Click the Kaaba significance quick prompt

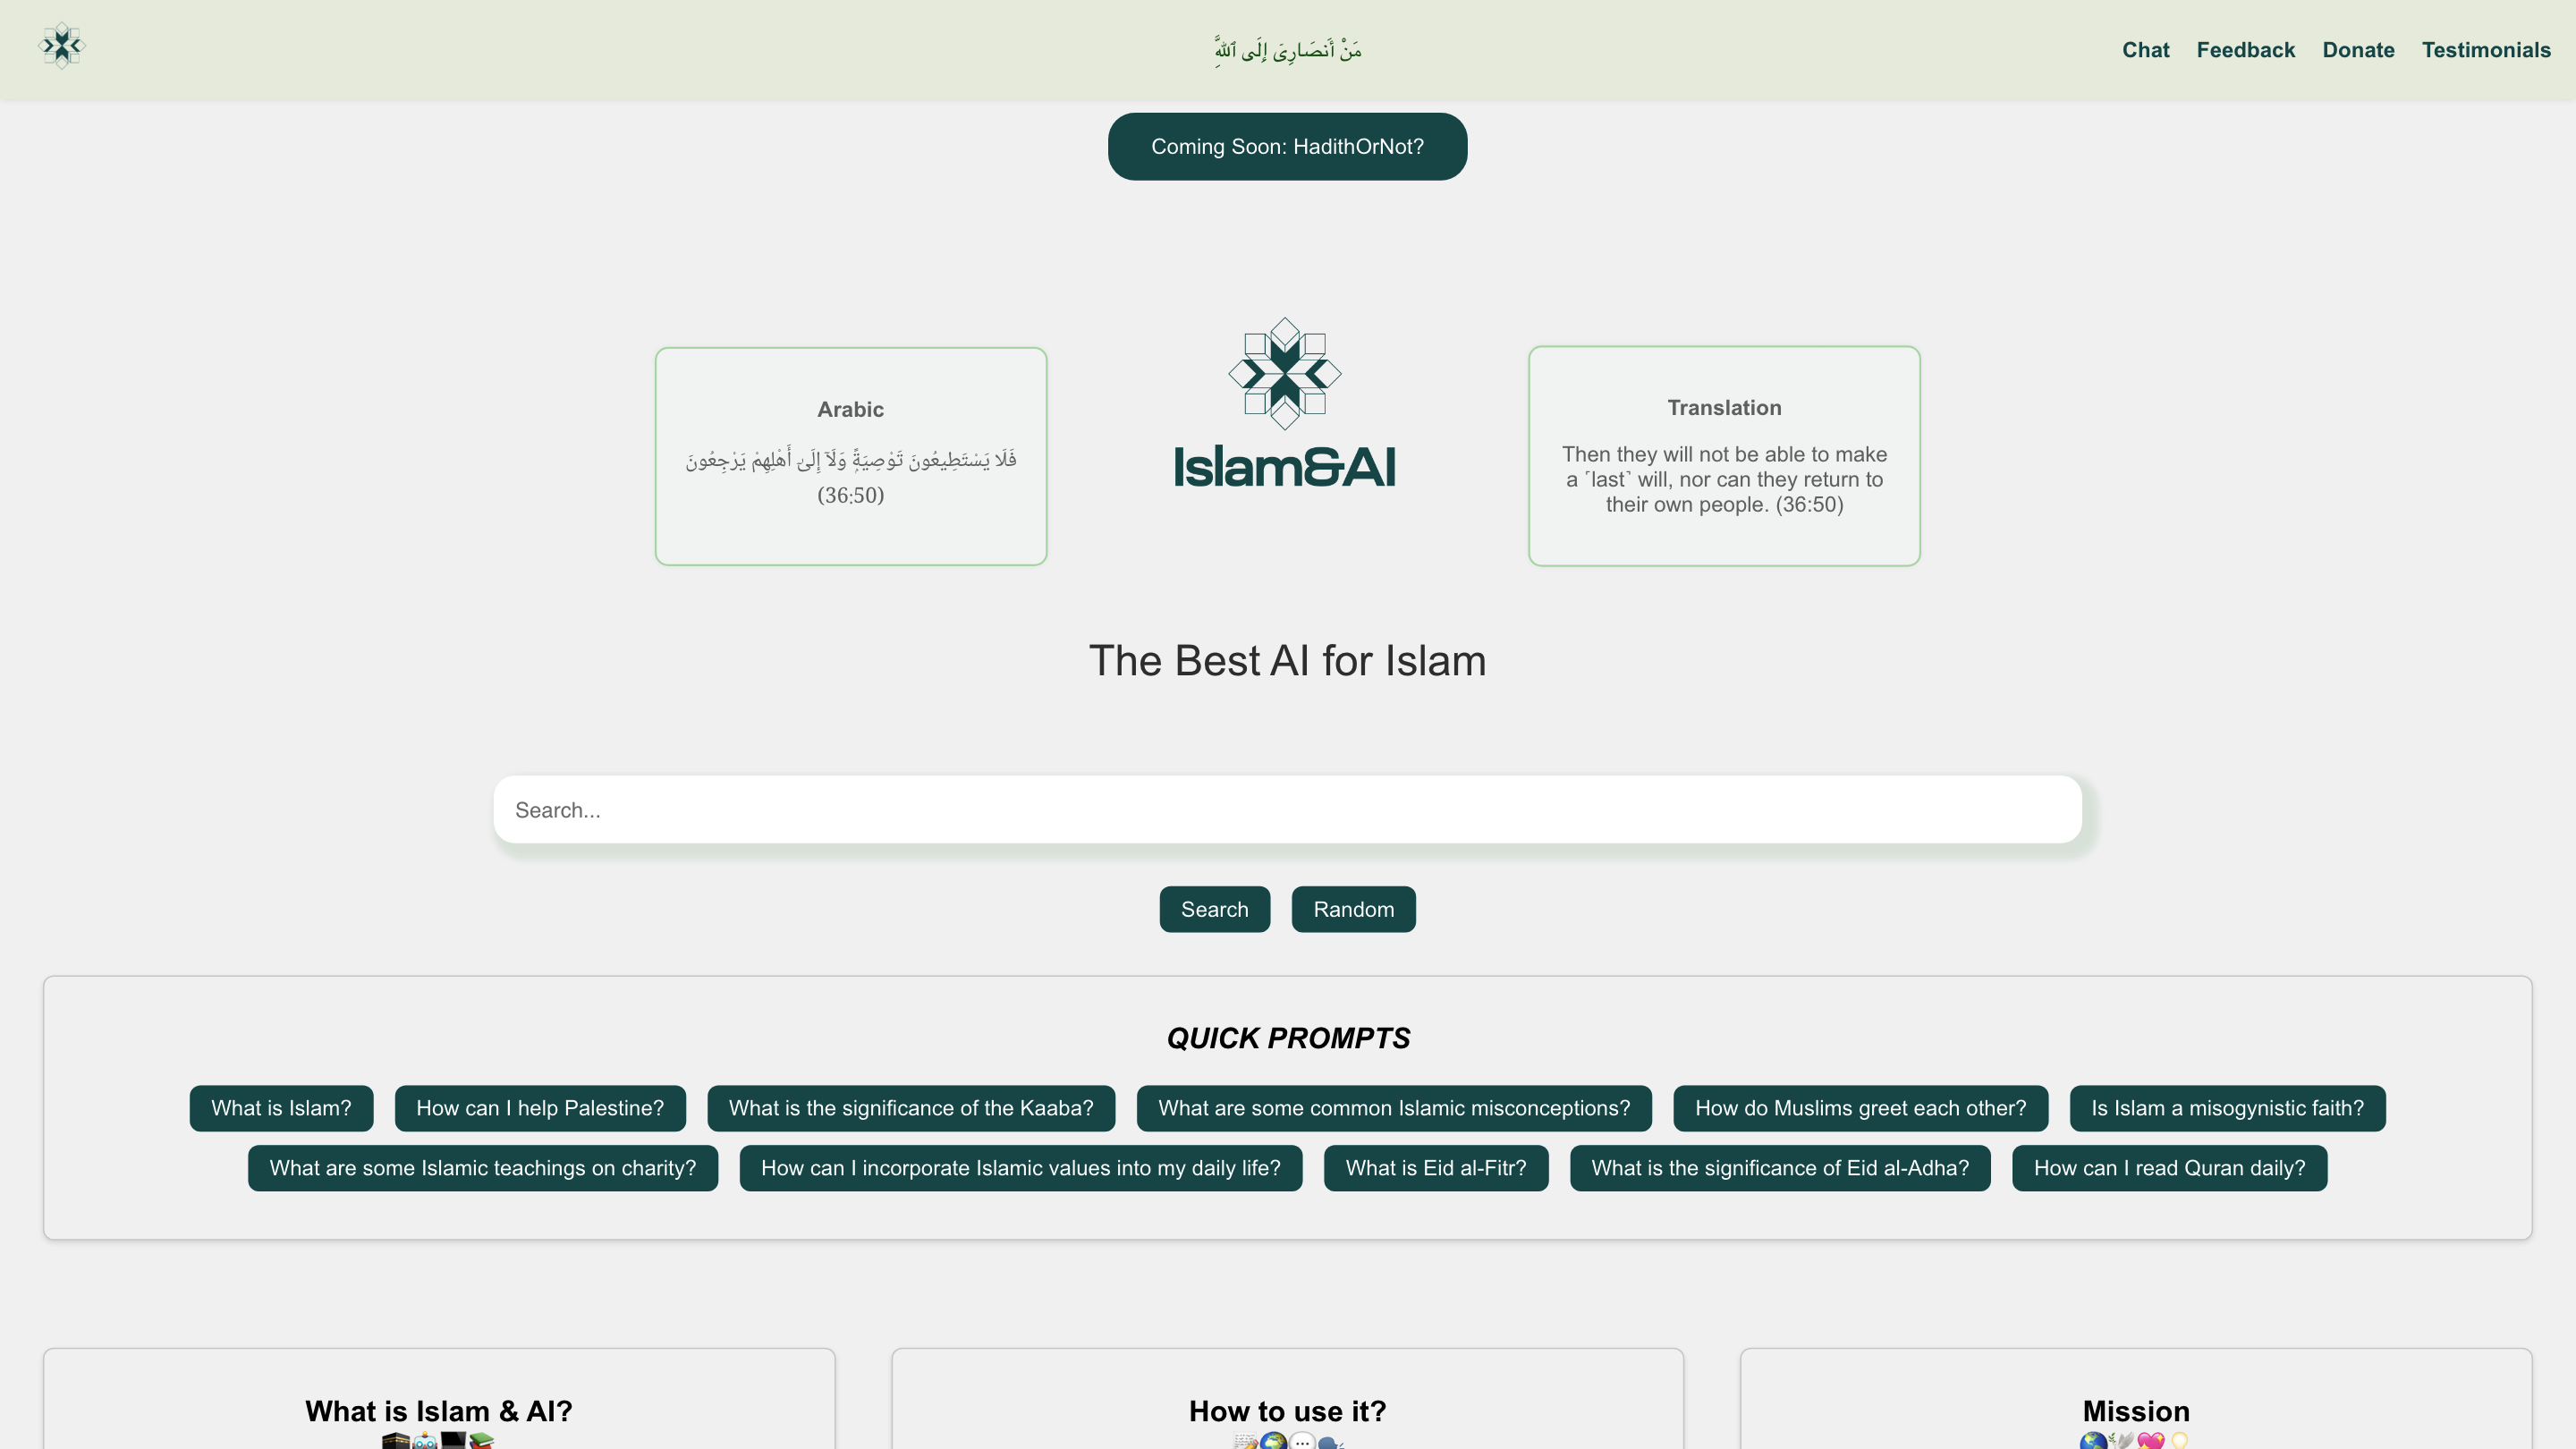(x=911, y=1108)
